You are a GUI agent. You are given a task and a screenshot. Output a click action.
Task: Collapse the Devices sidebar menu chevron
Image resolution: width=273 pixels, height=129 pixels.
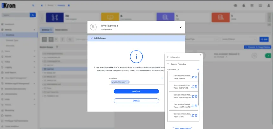34,30
